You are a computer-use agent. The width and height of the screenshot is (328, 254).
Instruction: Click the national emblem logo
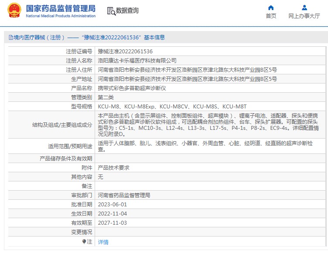pyautogui.click(x=14, y=10)
